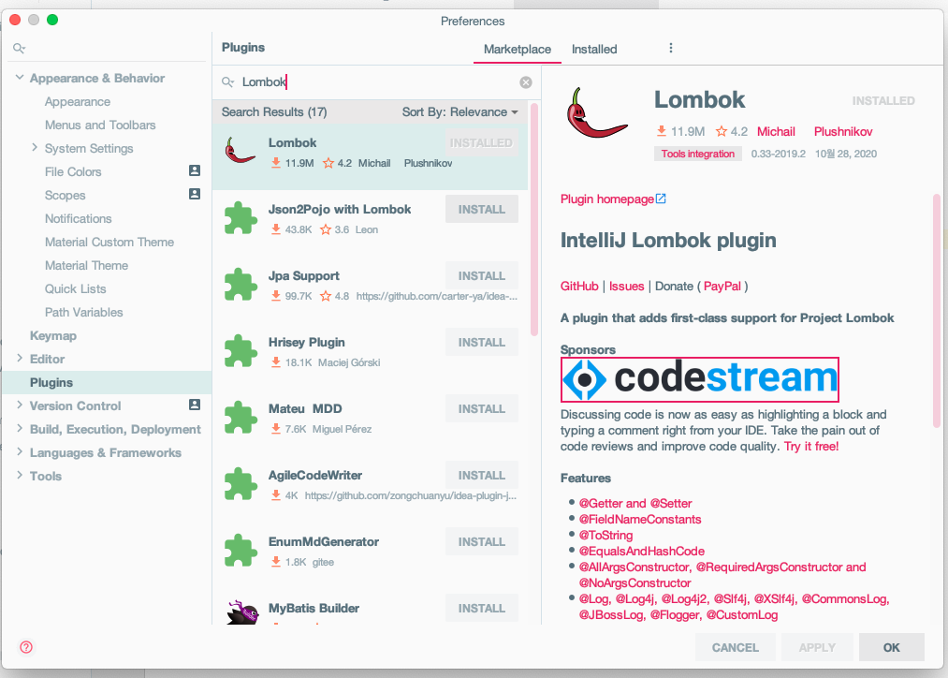
Task: Open the @Getter and @Setter link
Action: click(x=635, y=503)
